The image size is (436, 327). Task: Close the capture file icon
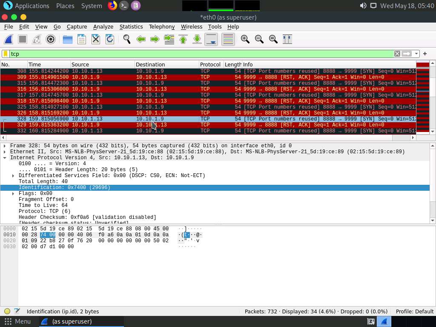click(96, 39)
